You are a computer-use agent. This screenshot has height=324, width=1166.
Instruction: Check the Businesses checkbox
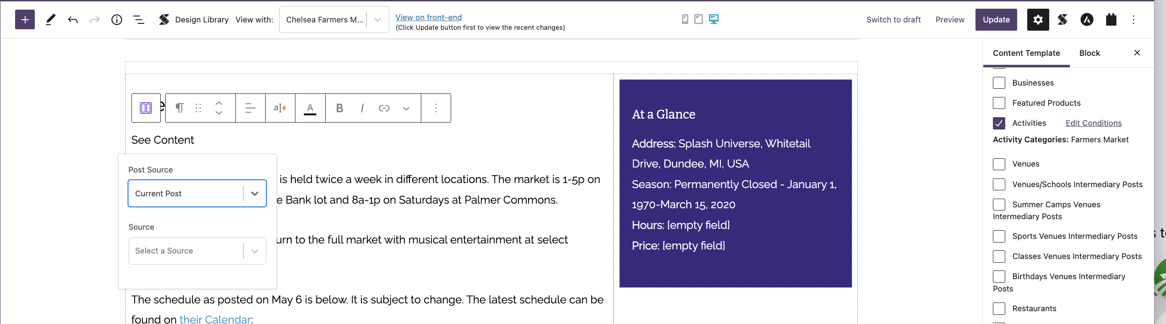coord(999,83)
